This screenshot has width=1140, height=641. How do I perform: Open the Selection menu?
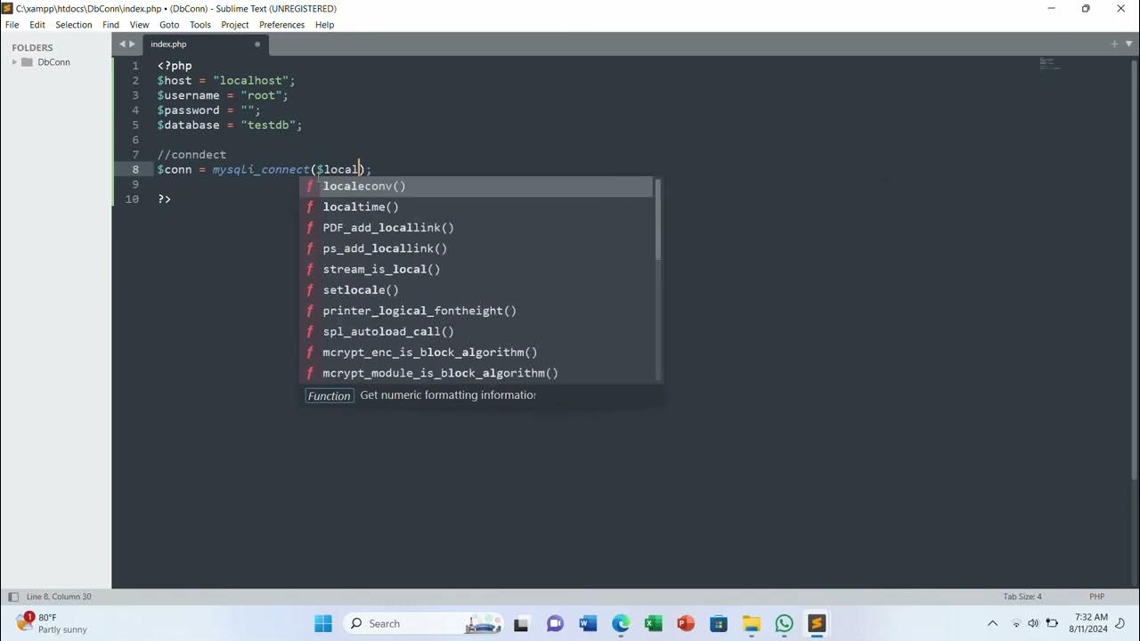click(x=74, y=25)
